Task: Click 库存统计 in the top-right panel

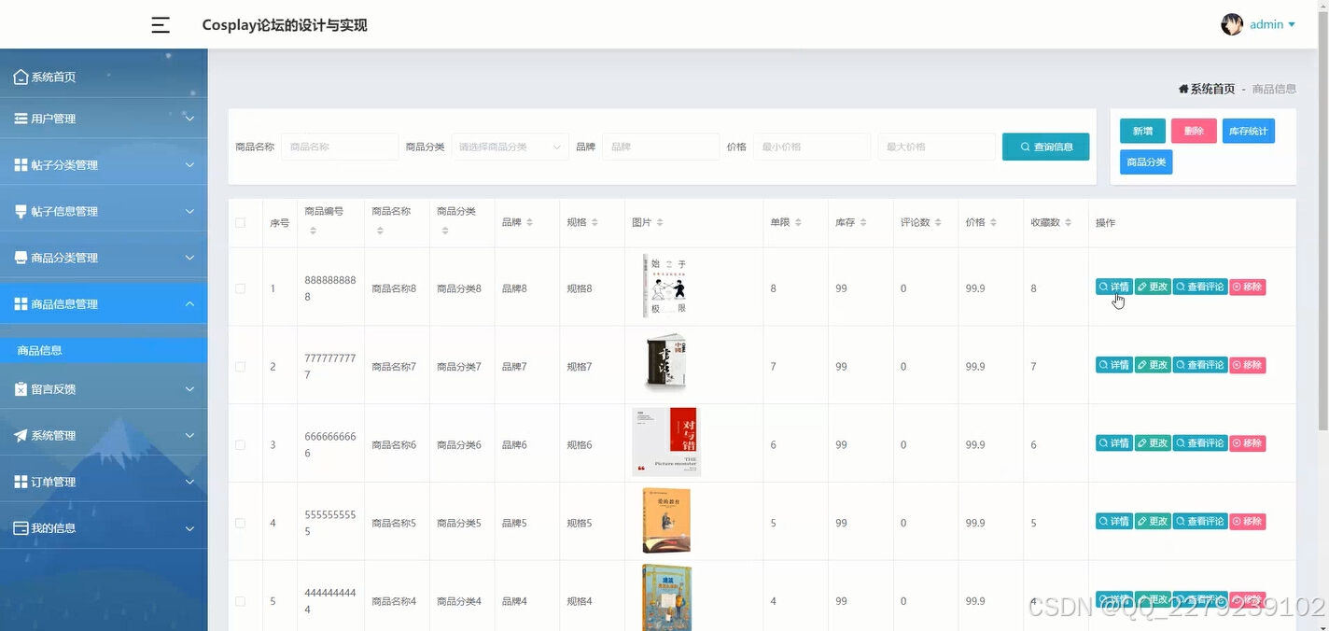Action: tap(1248, 131)
